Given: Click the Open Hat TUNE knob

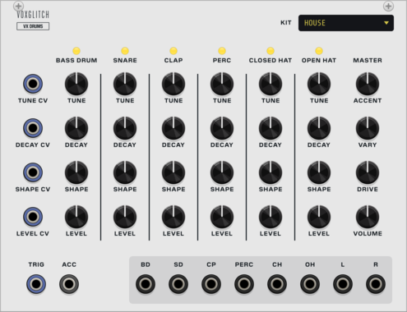Looking at the screenshot, I should pyautogui.click(x=319, y=84).
